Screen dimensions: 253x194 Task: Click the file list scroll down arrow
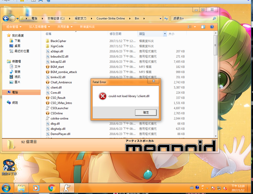216,136
